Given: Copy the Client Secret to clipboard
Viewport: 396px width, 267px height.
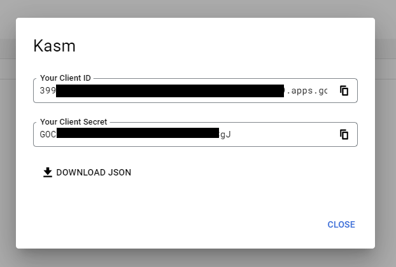Looking at the screenshot, I should tap(344, 134).
